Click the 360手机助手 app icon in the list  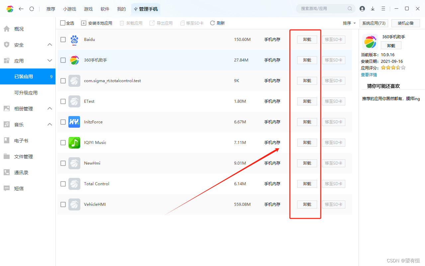pos(74,60)
